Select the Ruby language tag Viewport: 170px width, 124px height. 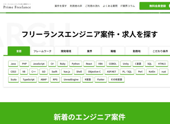coord(63,64)
